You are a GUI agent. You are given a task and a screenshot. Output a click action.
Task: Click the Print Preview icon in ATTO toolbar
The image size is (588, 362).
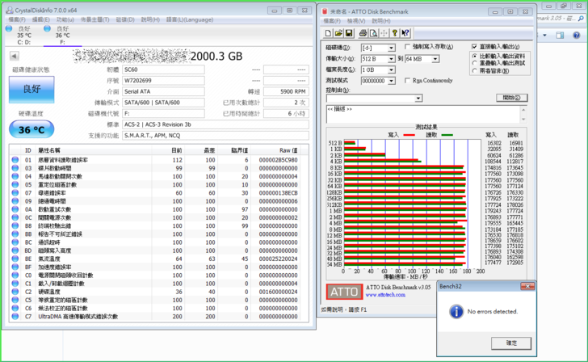click(x=372, y=33)
